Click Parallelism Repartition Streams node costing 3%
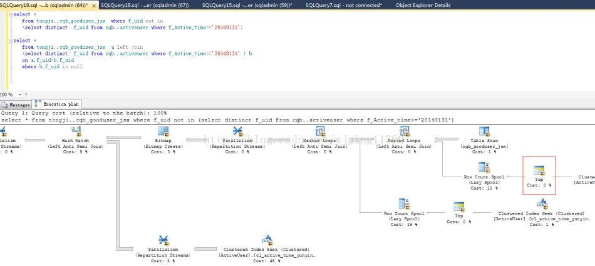Viewport: 595px width, 266px height. 163,248
